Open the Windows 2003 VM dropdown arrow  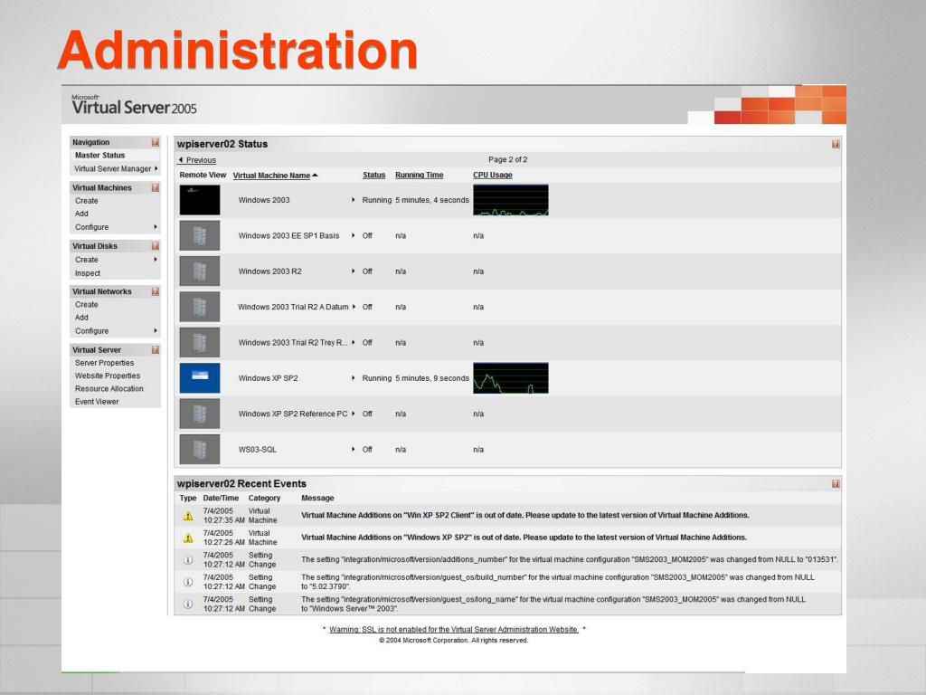click(x=354, y=200)
